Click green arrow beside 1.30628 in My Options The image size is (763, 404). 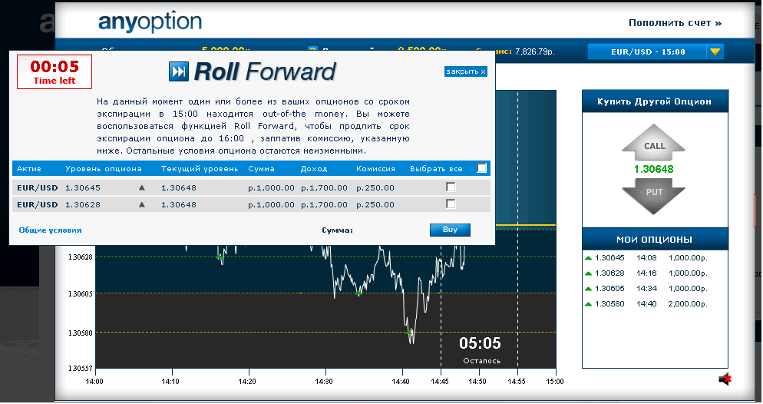[x=588, y=273]
